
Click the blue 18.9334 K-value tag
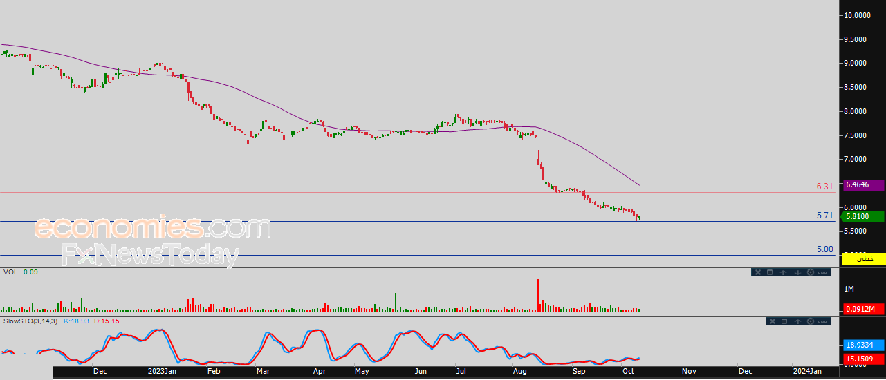[862, 345]
